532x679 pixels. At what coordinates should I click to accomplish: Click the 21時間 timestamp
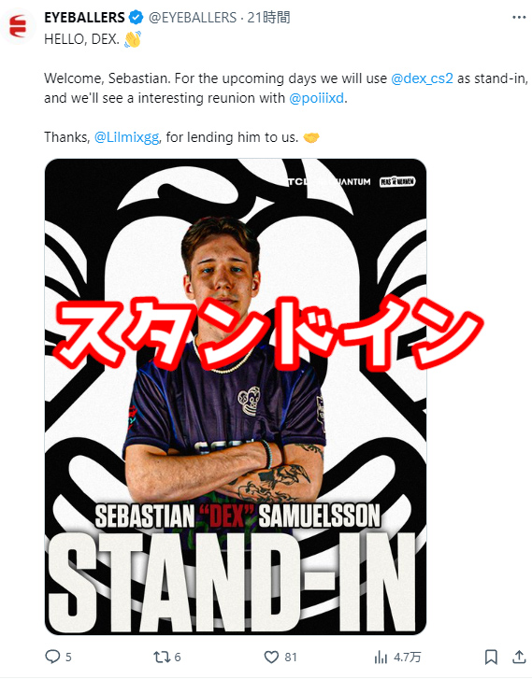[268, 18]
